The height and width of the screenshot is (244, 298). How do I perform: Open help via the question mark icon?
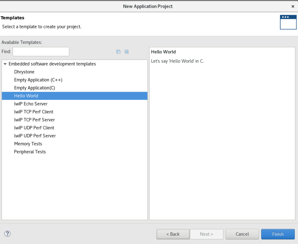7,234
